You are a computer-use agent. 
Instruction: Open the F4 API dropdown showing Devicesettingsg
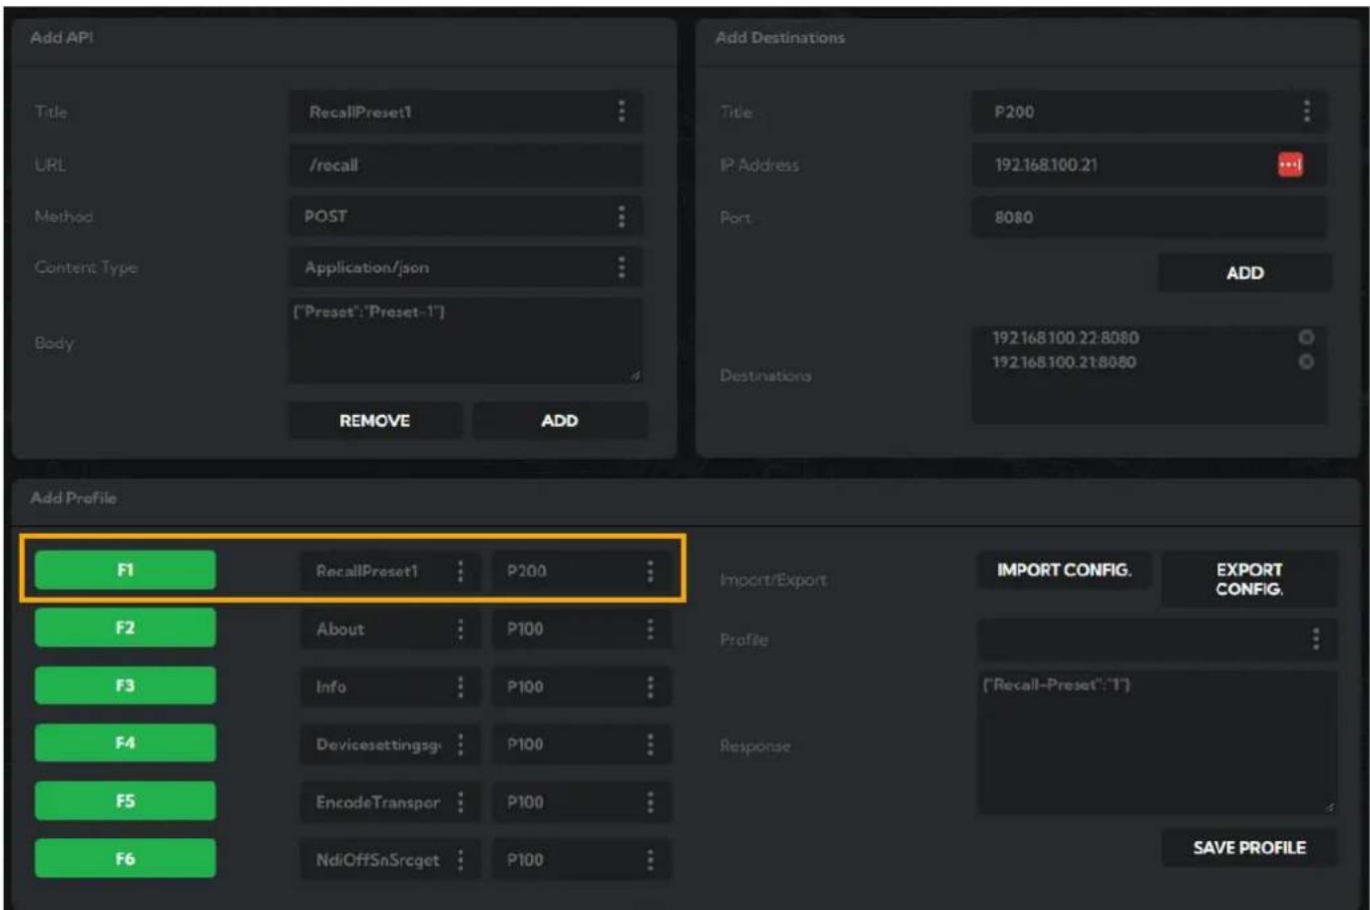[390, 744]
